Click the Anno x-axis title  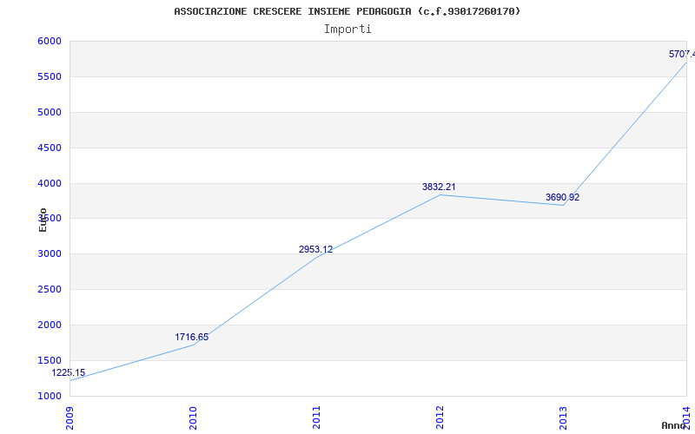[674, 425]
